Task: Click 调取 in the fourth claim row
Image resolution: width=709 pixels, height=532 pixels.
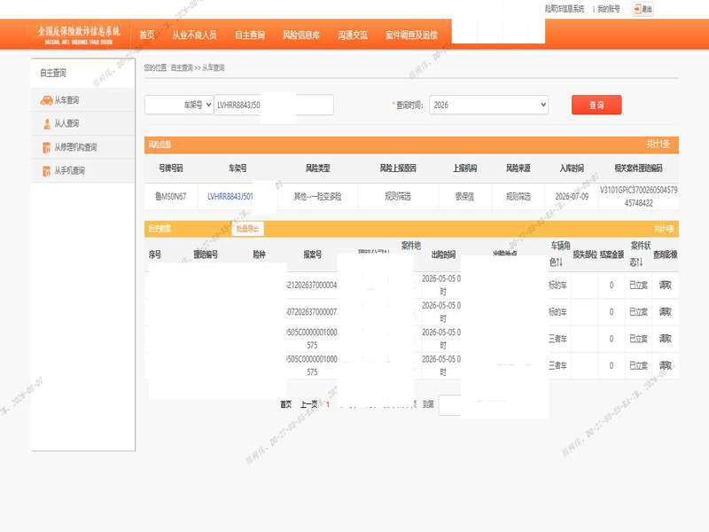Action: point(666,365)
